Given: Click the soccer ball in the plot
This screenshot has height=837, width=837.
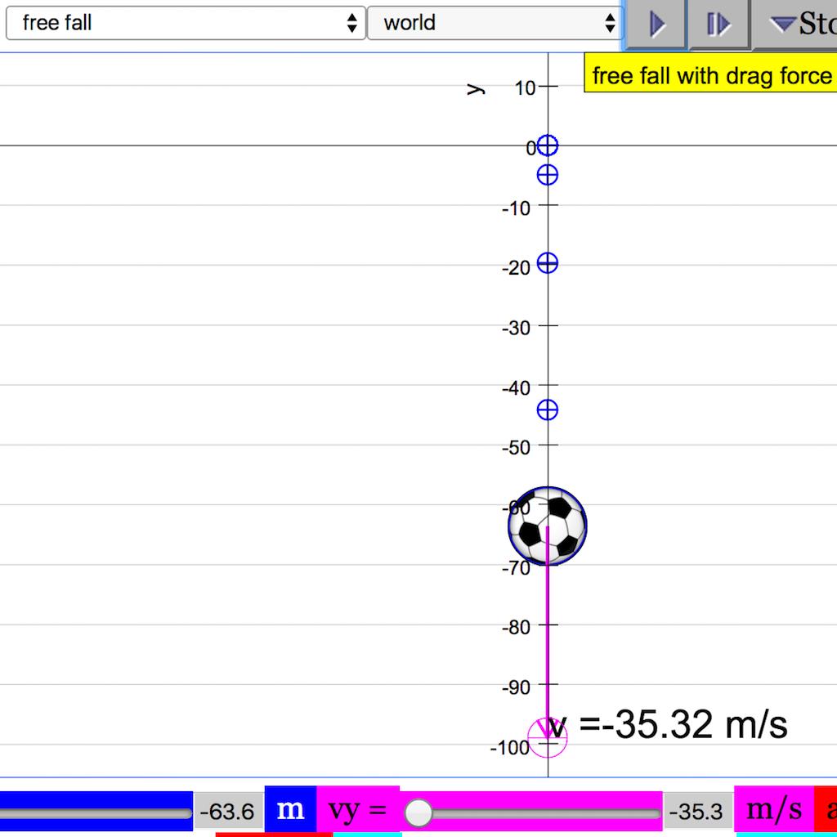Looking at the screenshot, I should tap(547, 526).
